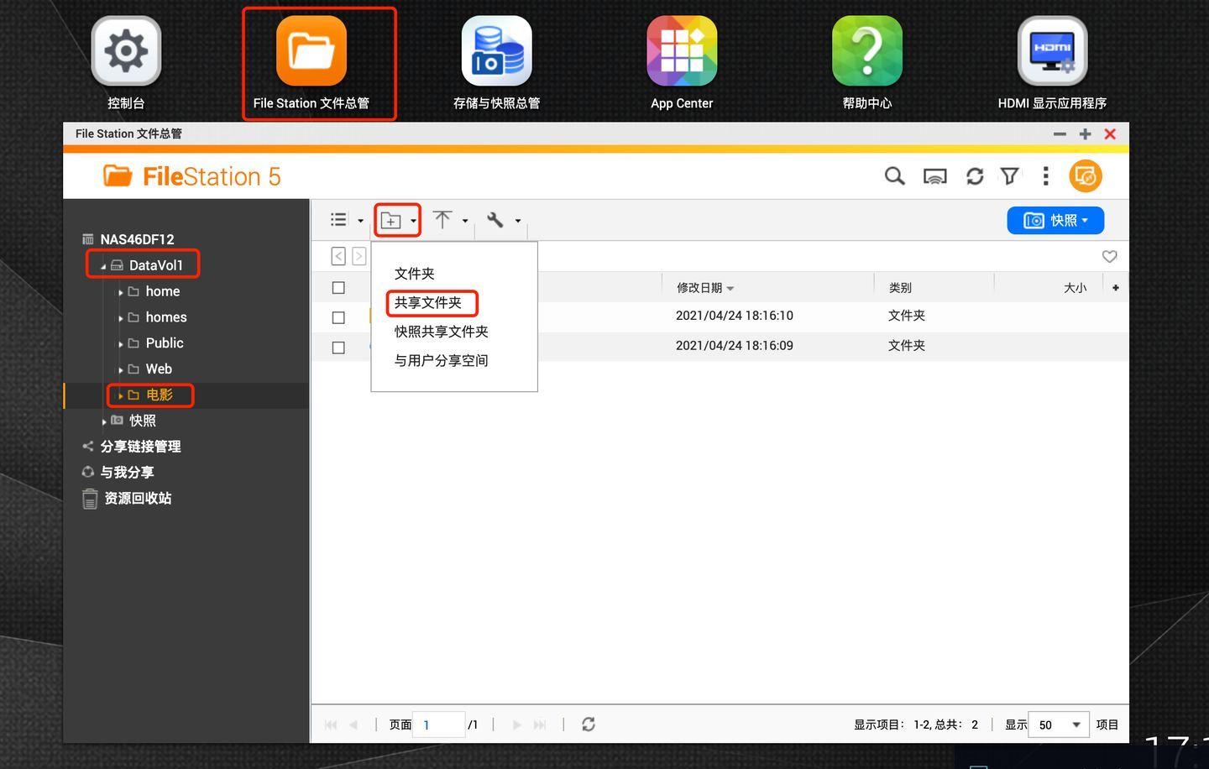Click the search magnifier icon in FileStation header
This screenshot has height=769, width=1209.
tap(895, 176)
